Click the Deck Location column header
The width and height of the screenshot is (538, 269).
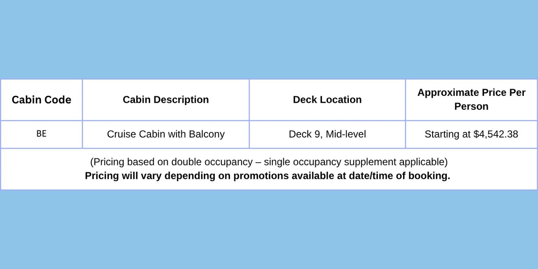(x=327, y=100)
